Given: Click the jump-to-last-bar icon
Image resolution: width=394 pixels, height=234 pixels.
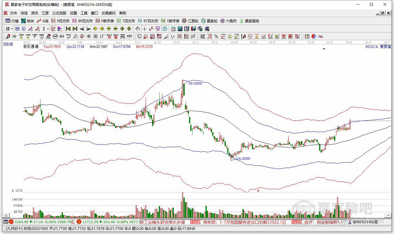Looking at the screenshot, I should (75, 29).
